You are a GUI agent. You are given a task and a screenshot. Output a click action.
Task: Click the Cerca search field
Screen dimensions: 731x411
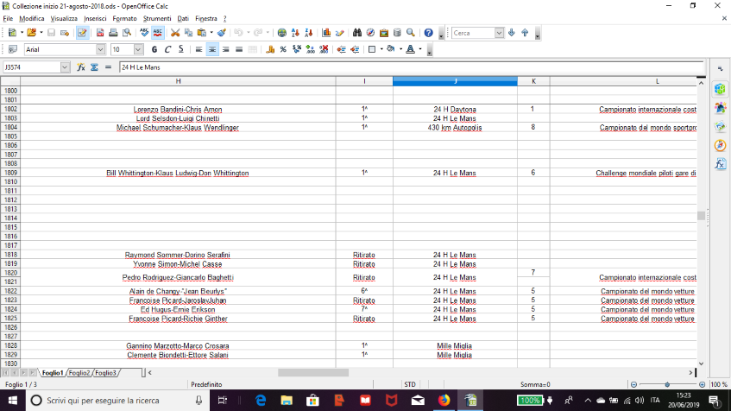473,33
